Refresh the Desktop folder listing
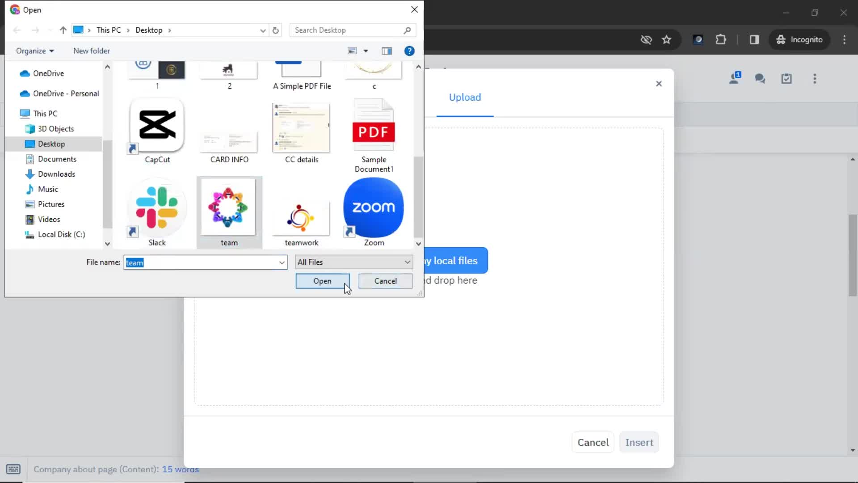858x483 pixels. click(x=276, y=30)
